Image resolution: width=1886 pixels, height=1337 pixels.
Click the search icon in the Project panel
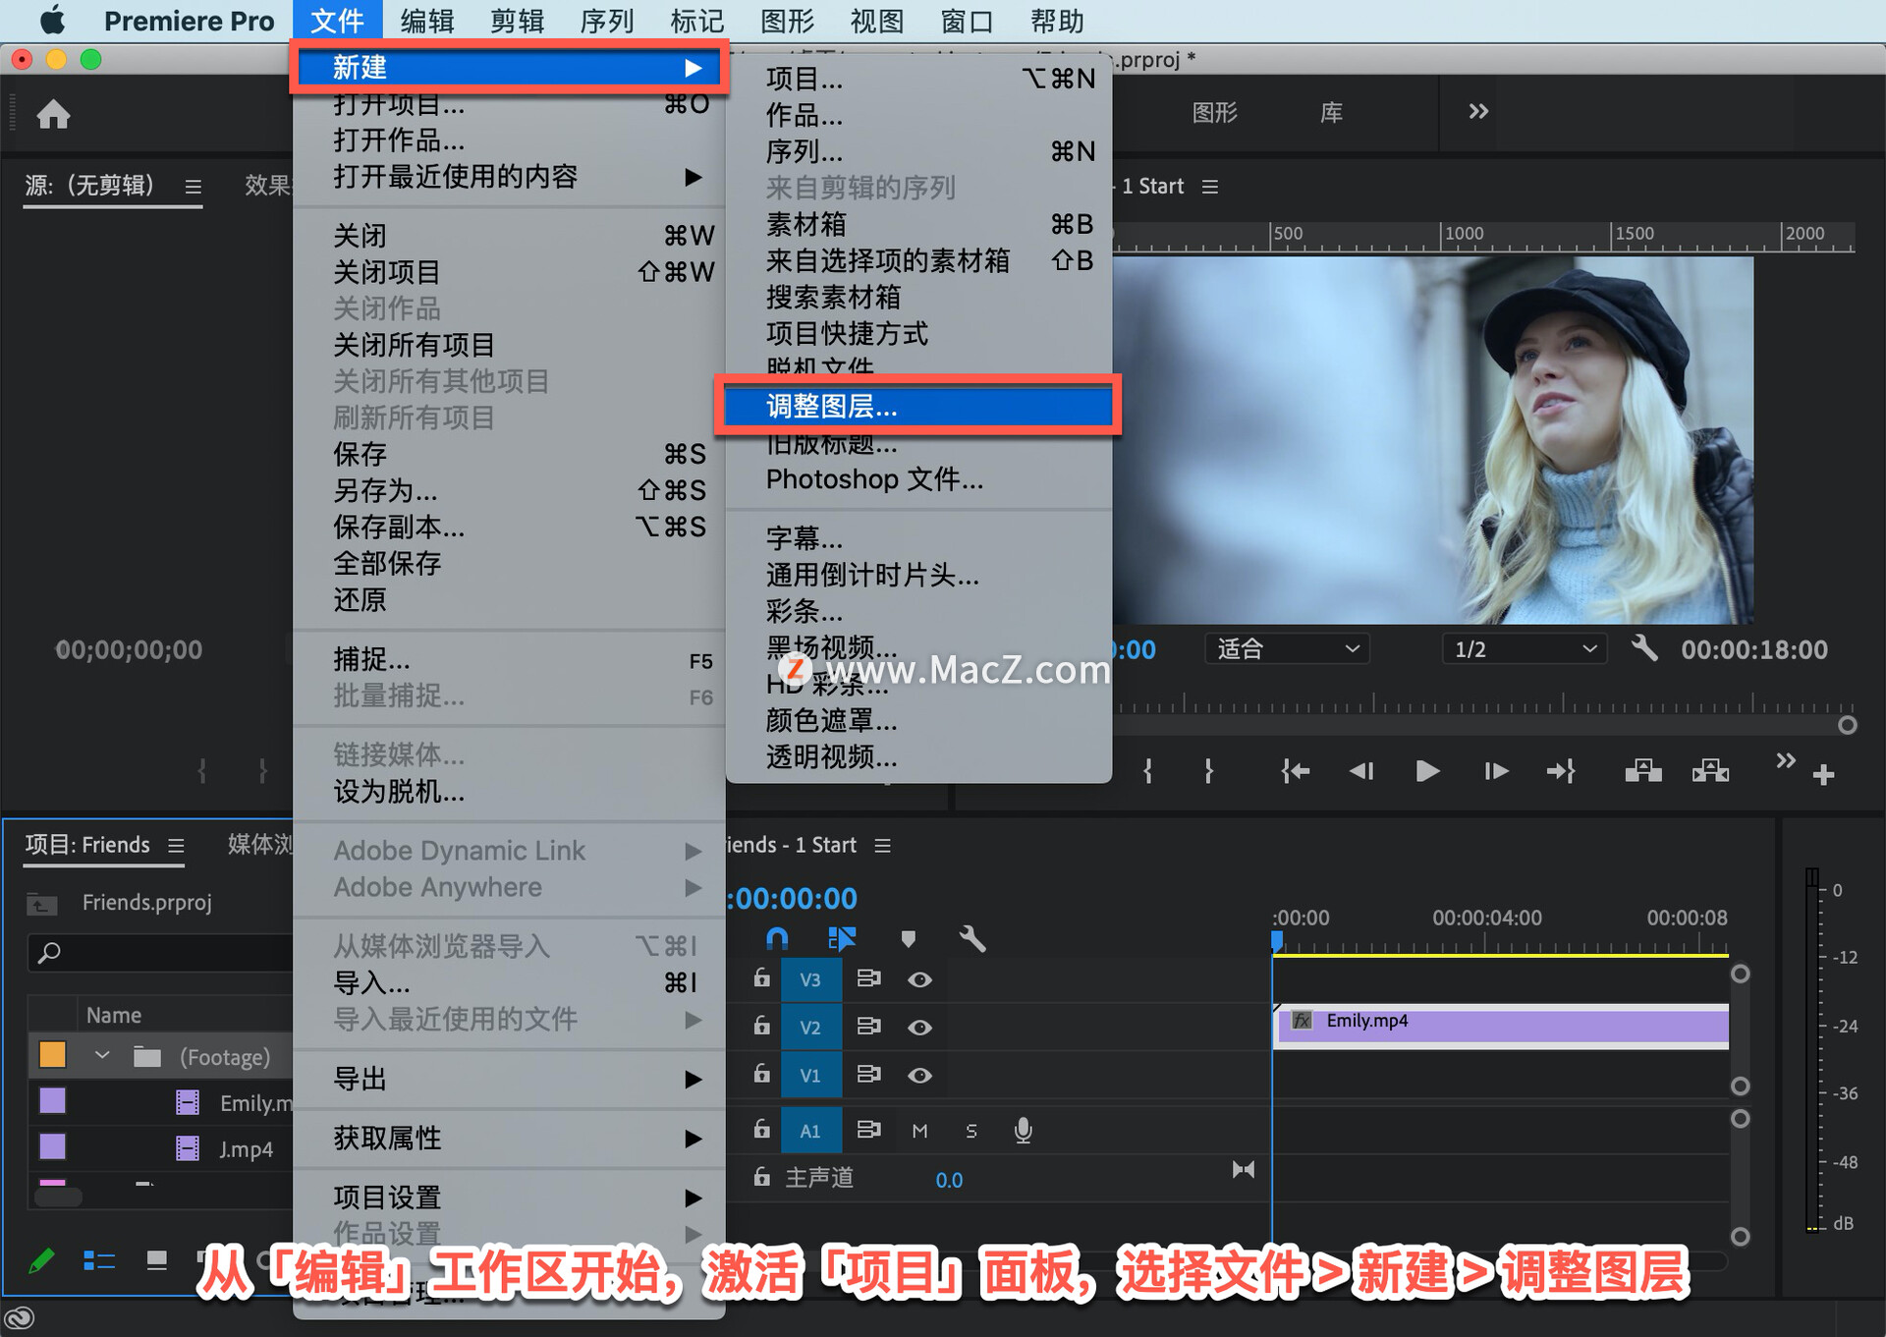pos(47,953)
